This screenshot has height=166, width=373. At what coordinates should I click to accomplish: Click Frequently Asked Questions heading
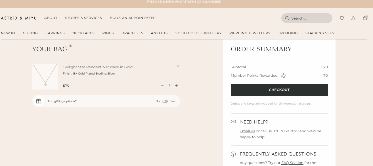(x=278, y=154)
